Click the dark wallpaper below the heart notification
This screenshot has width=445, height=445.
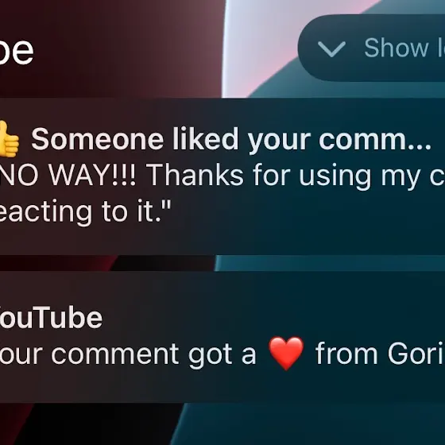click(85, 424)
